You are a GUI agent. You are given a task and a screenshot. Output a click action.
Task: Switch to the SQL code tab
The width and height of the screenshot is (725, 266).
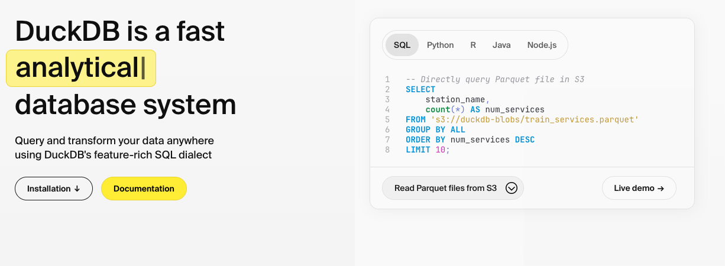pos(402,45)
